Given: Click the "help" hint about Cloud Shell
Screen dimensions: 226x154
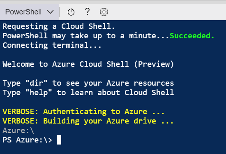Looking at the screenshot, I should tap(88, 93).
